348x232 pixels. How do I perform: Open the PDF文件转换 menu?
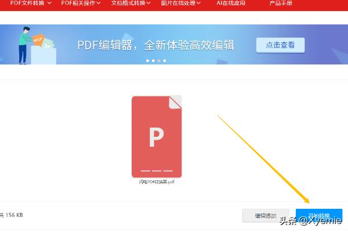point(27,3)
